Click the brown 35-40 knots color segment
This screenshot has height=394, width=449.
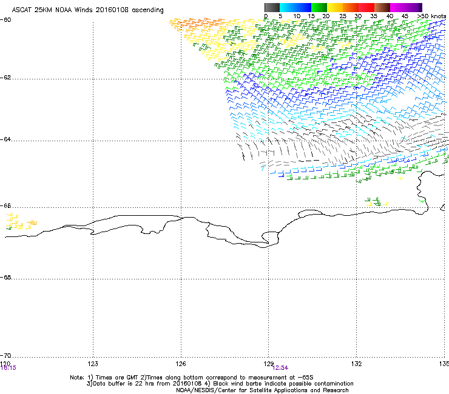pos(382,7)
